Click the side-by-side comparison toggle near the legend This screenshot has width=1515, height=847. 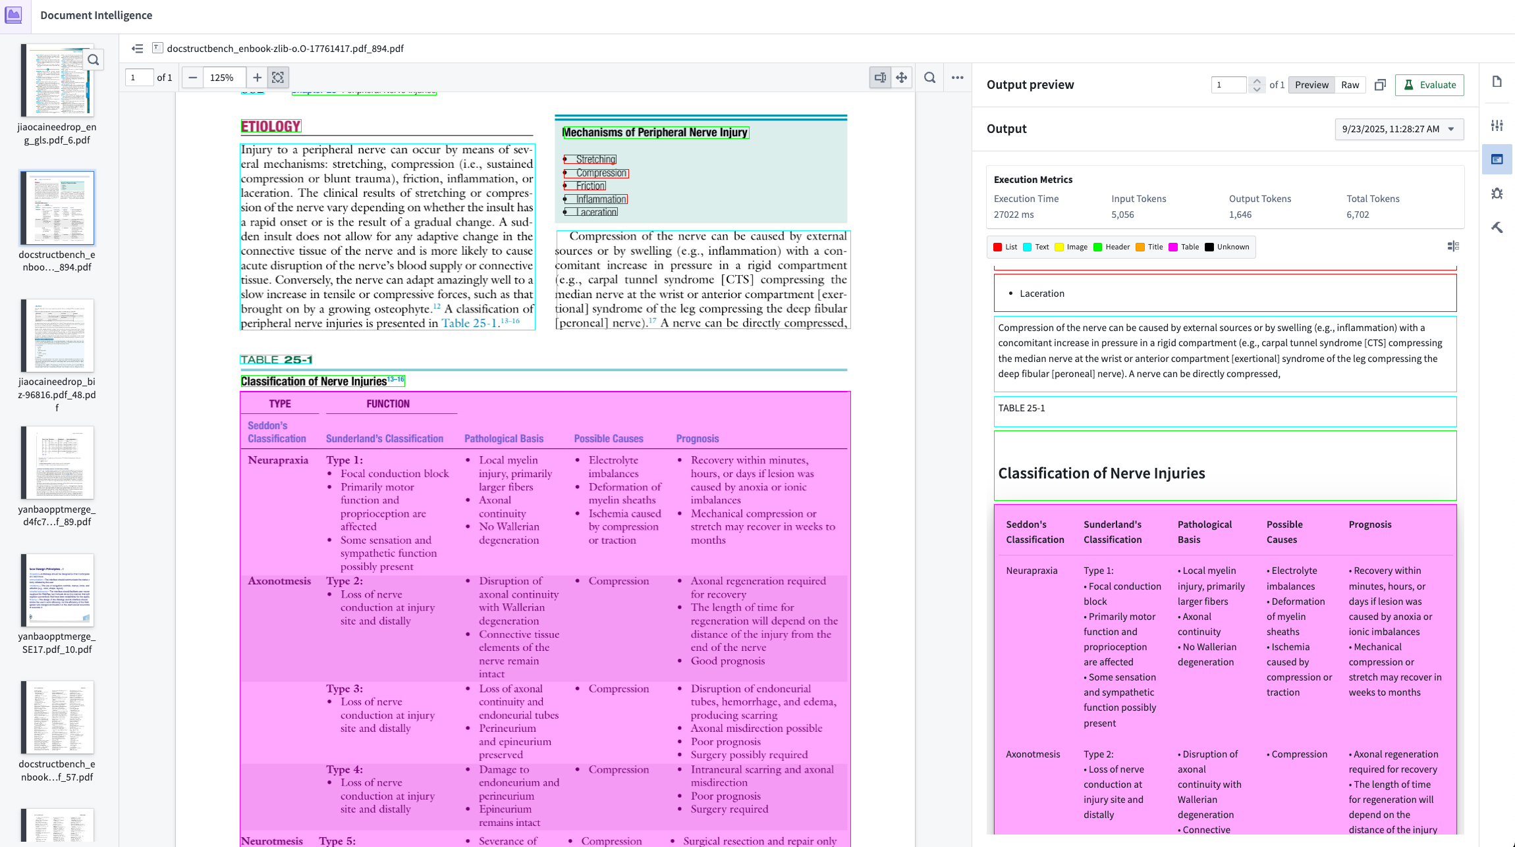(x=1453, y=245)
